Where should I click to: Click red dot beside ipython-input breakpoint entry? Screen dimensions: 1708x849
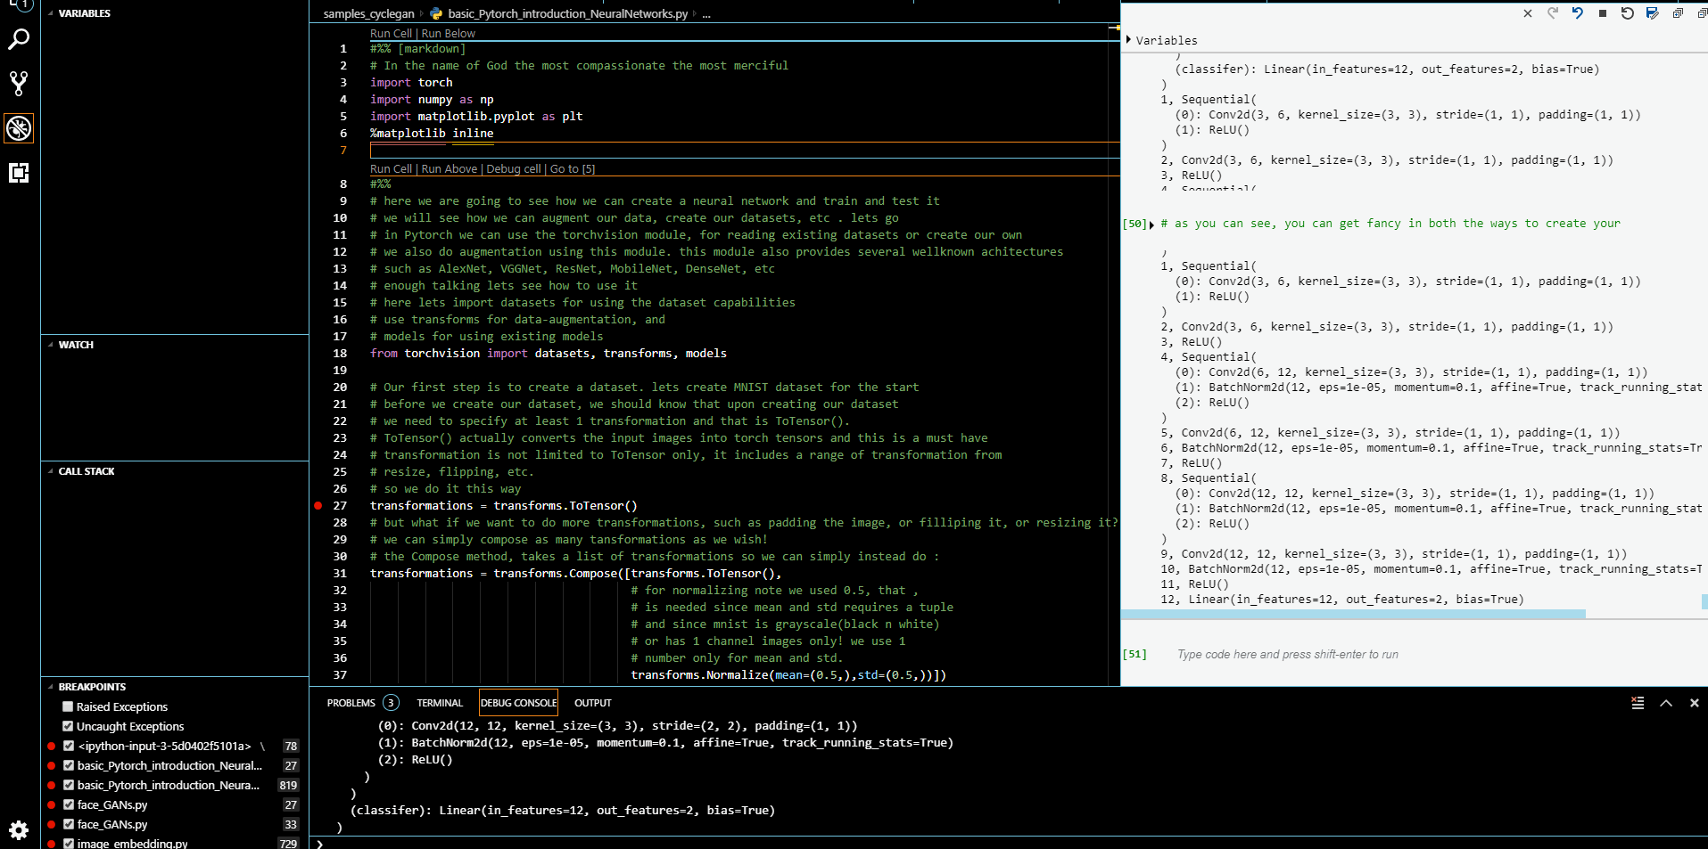point(52,747)
